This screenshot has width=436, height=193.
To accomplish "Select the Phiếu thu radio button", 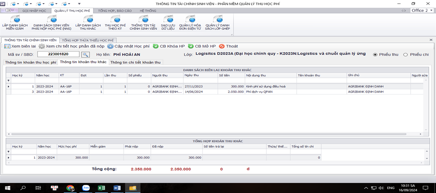I will (x=375, y=55).
